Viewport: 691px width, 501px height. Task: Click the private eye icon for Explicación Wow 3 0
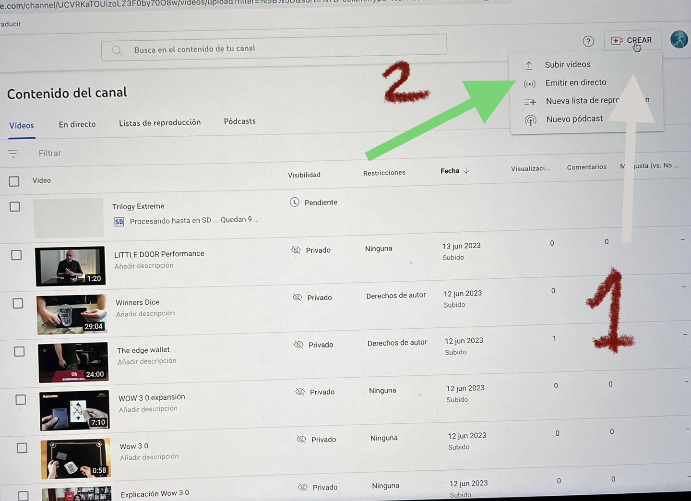pyautogui.click(x=303, y=487)
